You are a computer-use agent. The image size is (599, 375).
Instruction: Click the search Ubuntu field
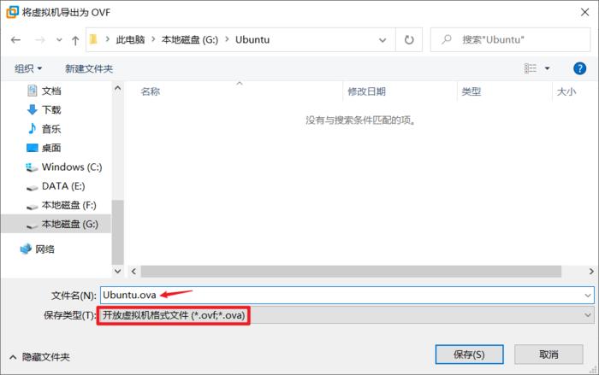(x=510, y=39)
